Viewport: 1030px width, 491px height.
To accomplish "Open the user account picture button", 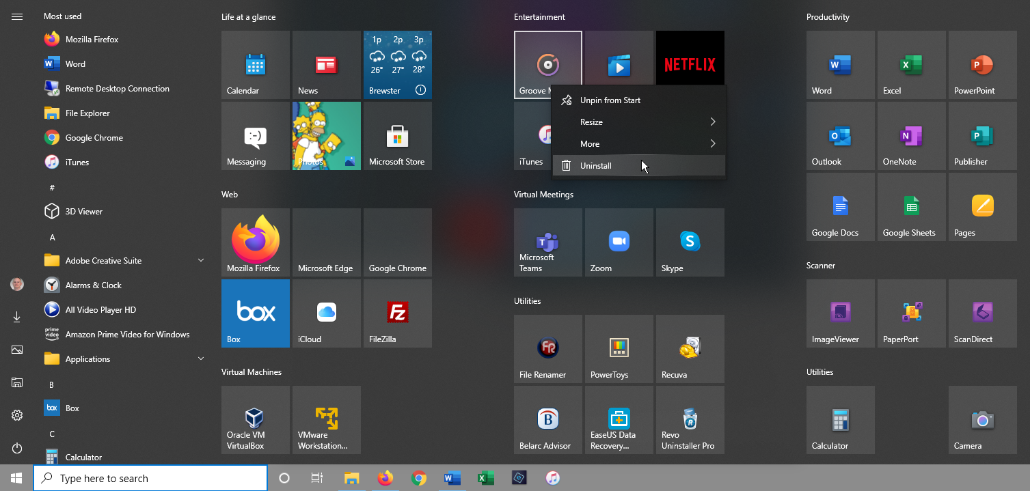I will coord(17,284).
